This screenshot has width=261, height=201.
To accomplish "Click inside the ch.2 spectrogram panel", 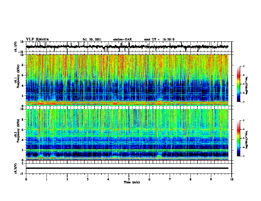I will coord(127,135).
